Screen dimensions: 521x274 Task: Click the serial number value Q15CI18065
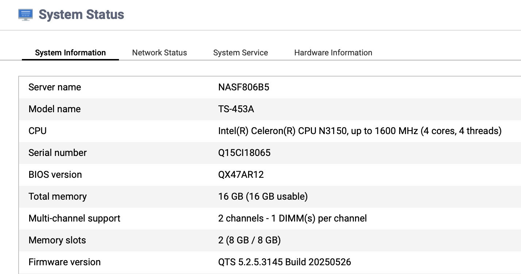click(x=244, y=153)
